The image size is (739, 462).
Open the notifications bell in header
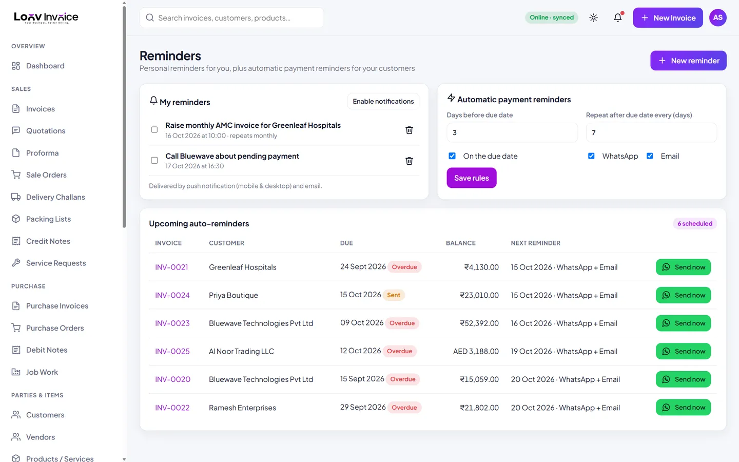[x=618, y=17]
